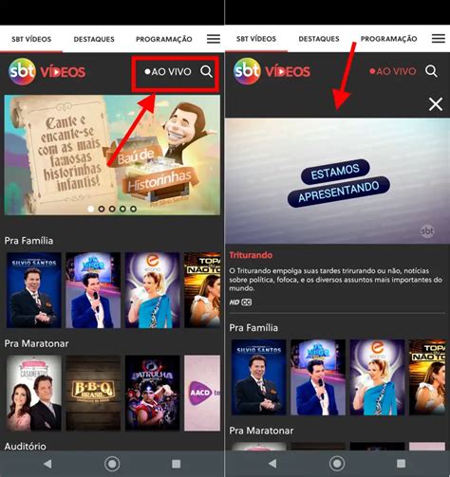
Task: Open Topa ou Não Topa poster in the left screen
Action: coord(202,290)
